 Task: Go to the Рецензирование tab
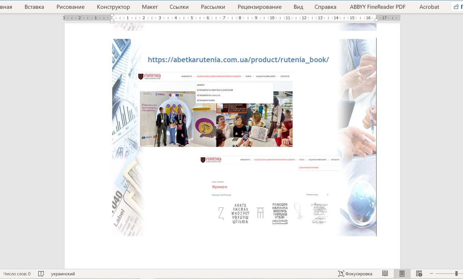259,7
